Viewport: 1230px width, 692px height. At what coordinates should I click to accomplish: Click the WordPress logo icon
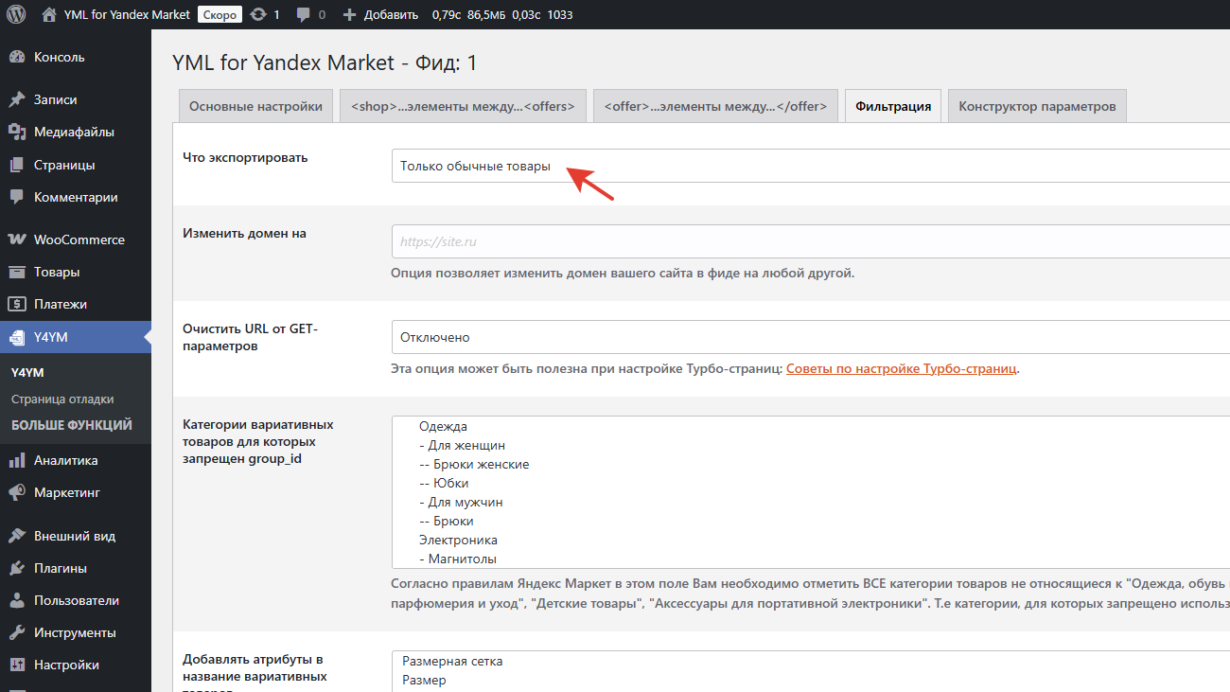(16, 14)
